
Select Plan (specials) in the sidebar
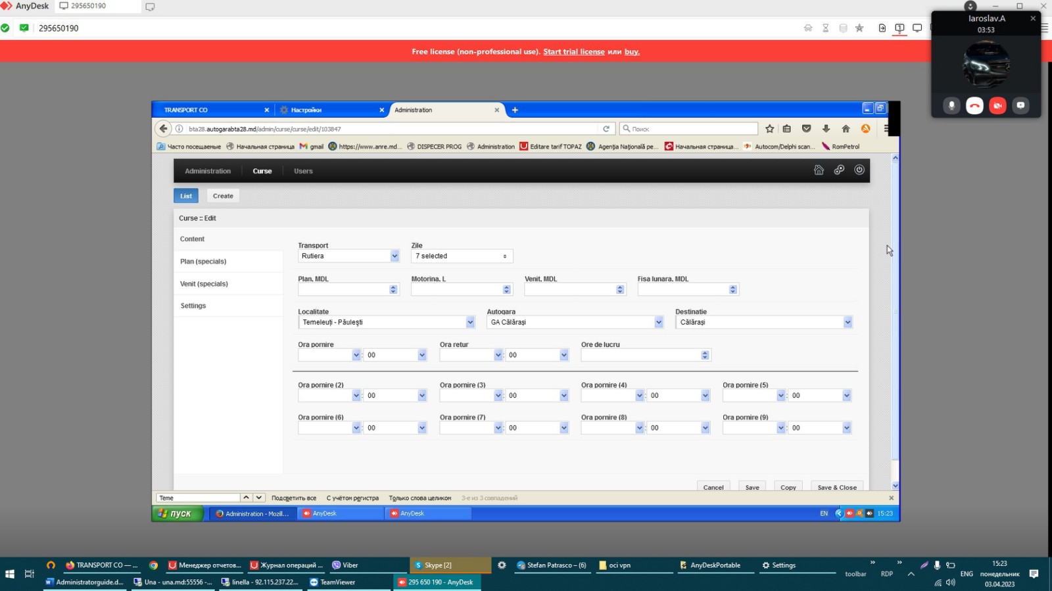(x=228, y=262)
